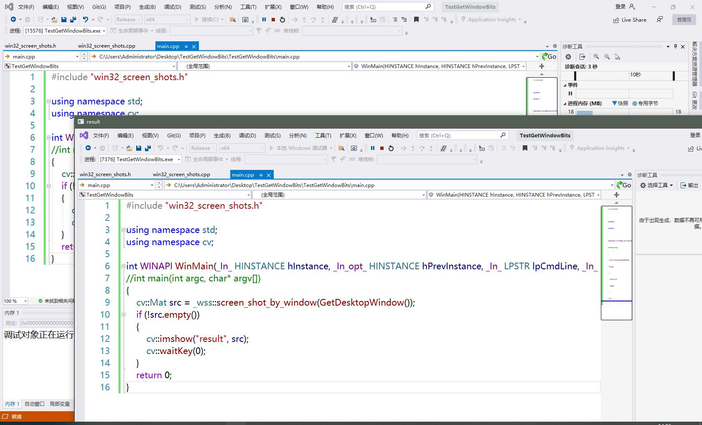Click the Undo icon on the toolbar
The image size is (702, 425).
pos(86,19)
